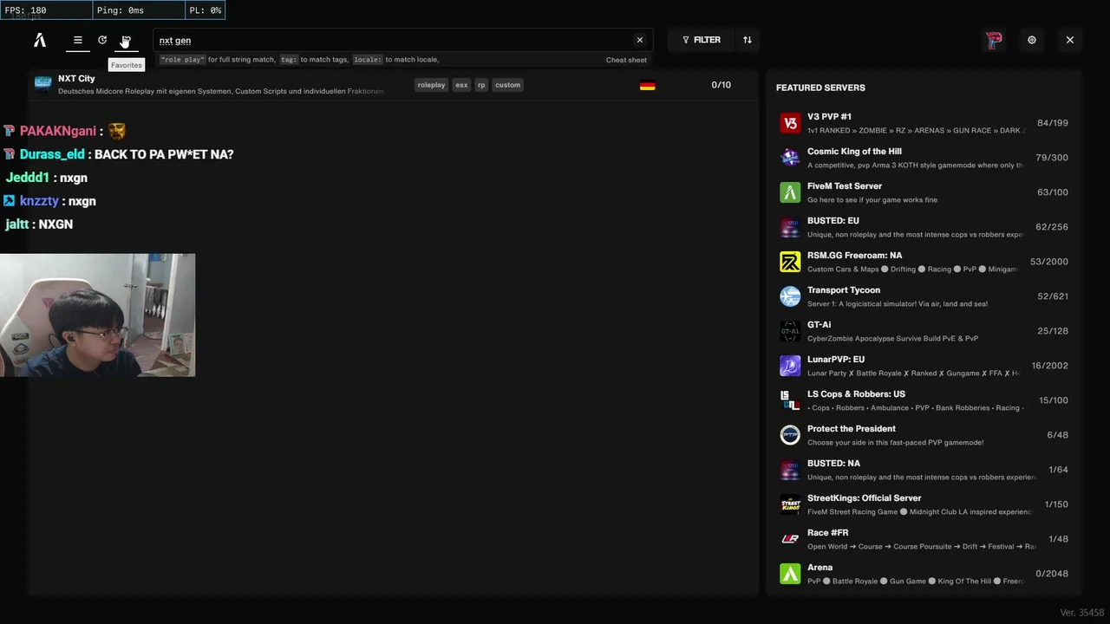Select the esx tag on NXT City

[x=461, y=85]
